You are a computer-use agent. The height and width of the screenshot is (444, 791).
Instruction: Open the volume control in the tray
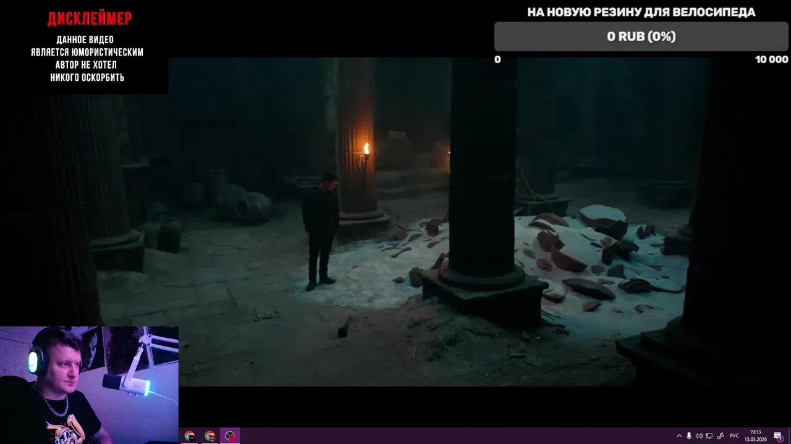click(699, 436)
